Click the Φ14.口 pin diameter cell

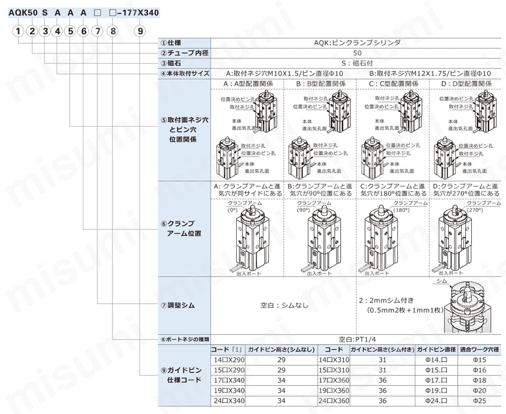[x=436, y=360]
